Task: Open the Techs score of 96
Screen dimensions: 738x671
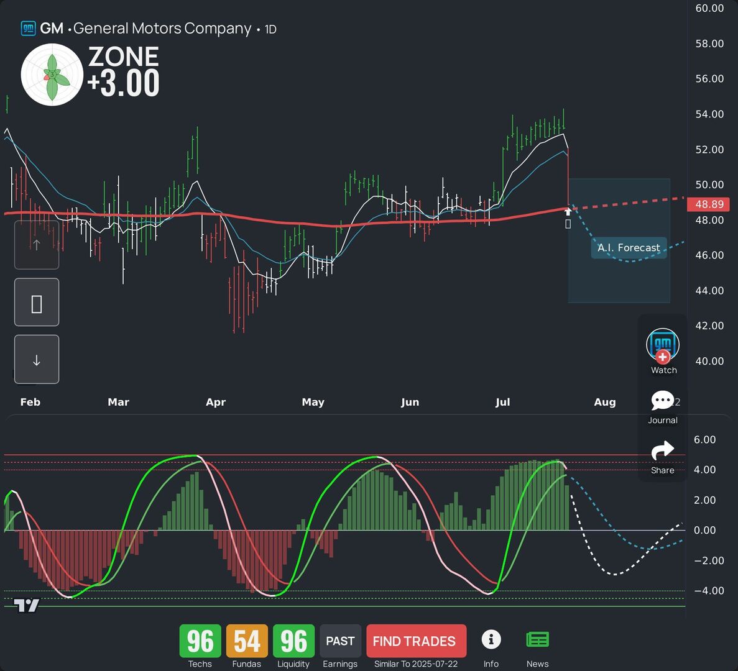Action: [x=200, y=641]
